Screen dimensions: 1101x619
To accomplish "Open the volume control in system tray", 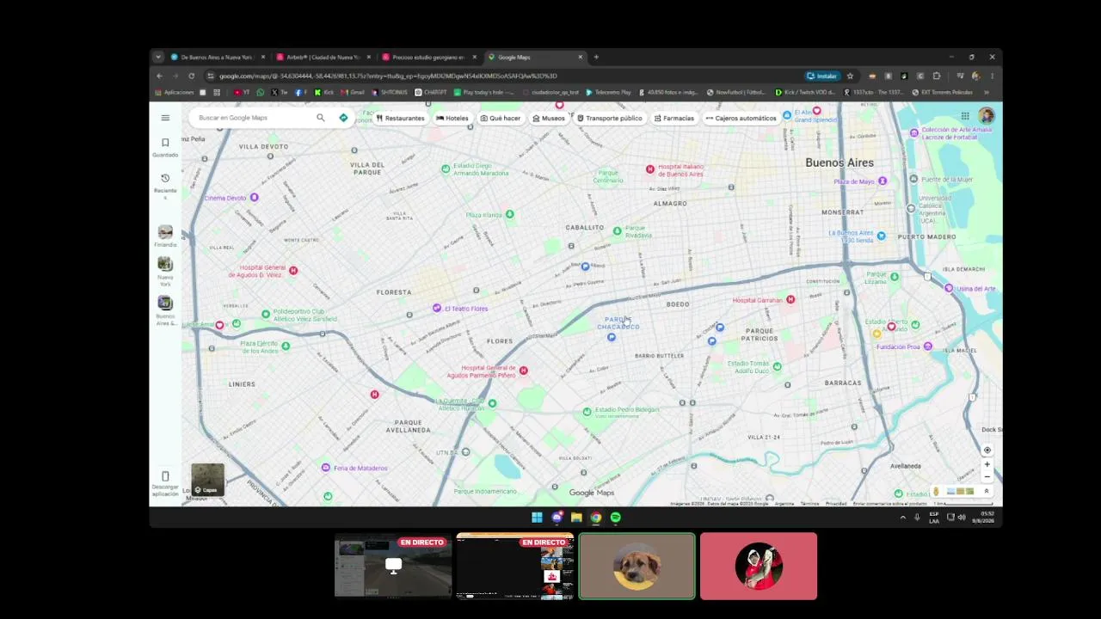I will click(962, 518).
